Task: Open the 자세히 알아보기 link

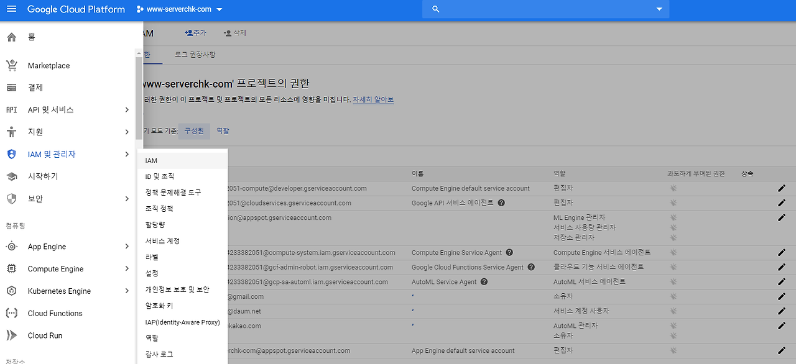Action: (x=373, y=99)
